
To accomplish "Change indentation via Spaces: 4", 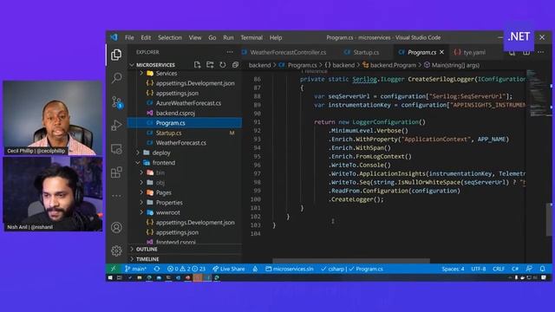I will (453, 269).
